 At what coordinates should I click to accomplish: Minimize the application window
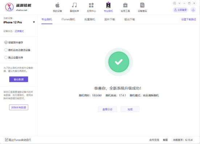184,3
